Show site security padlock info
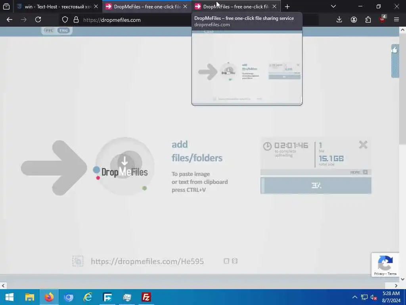Image resolution: width=406 pixels, height=305 pixels. point(76,20)
